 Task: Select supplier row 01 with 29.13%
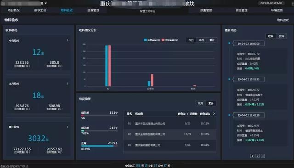click(x=170, y=123)
